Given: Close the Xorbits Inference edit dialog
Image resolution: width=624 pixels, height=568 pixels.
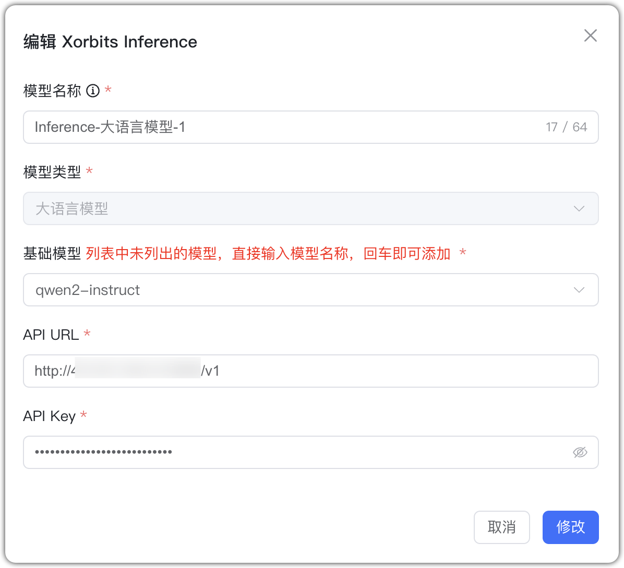Looking at the screenshot, I should [590, 35].
